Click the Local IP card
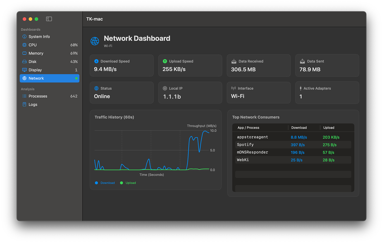The height and width of the screenshot is (243, 383). click(x=190, y=92)
